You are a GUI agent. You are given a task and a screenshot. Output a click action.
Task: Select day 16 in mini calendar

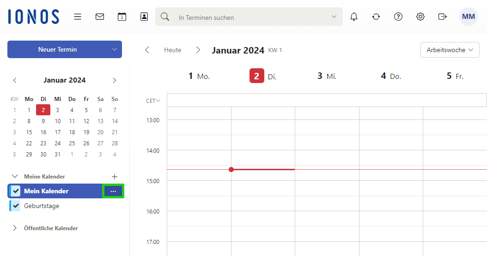pyautogui.click(x=43, y=132)
